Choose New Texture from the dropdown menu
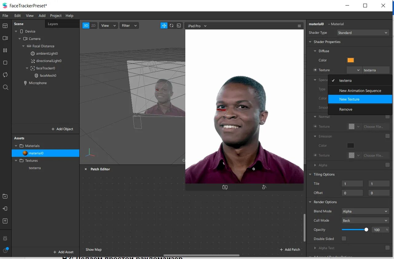 tap(360, 99)
